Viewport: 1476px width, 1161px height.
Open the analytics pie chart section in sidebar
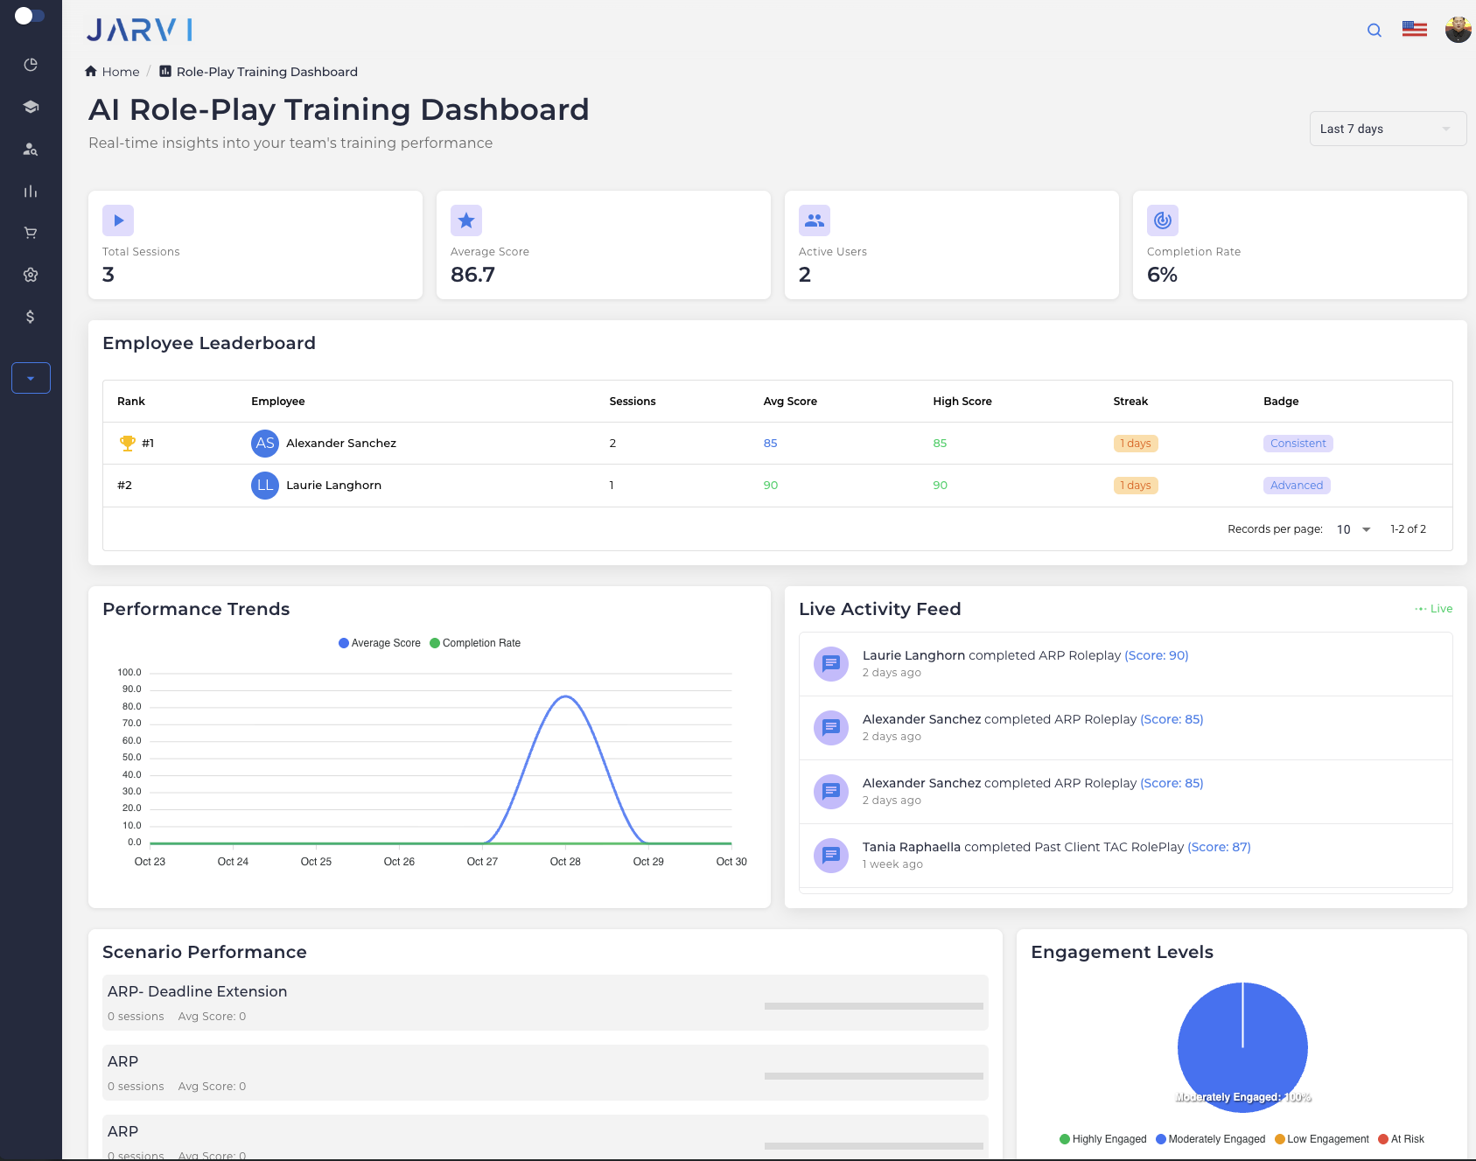tap(31, 64)
